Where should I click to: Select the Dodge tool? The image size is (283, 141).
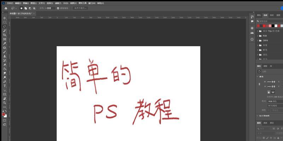coord(5,78)
